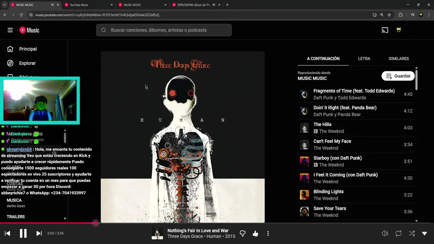Open the account avatar menu
This screenshot has height=244, width=434.
point(399,30)
